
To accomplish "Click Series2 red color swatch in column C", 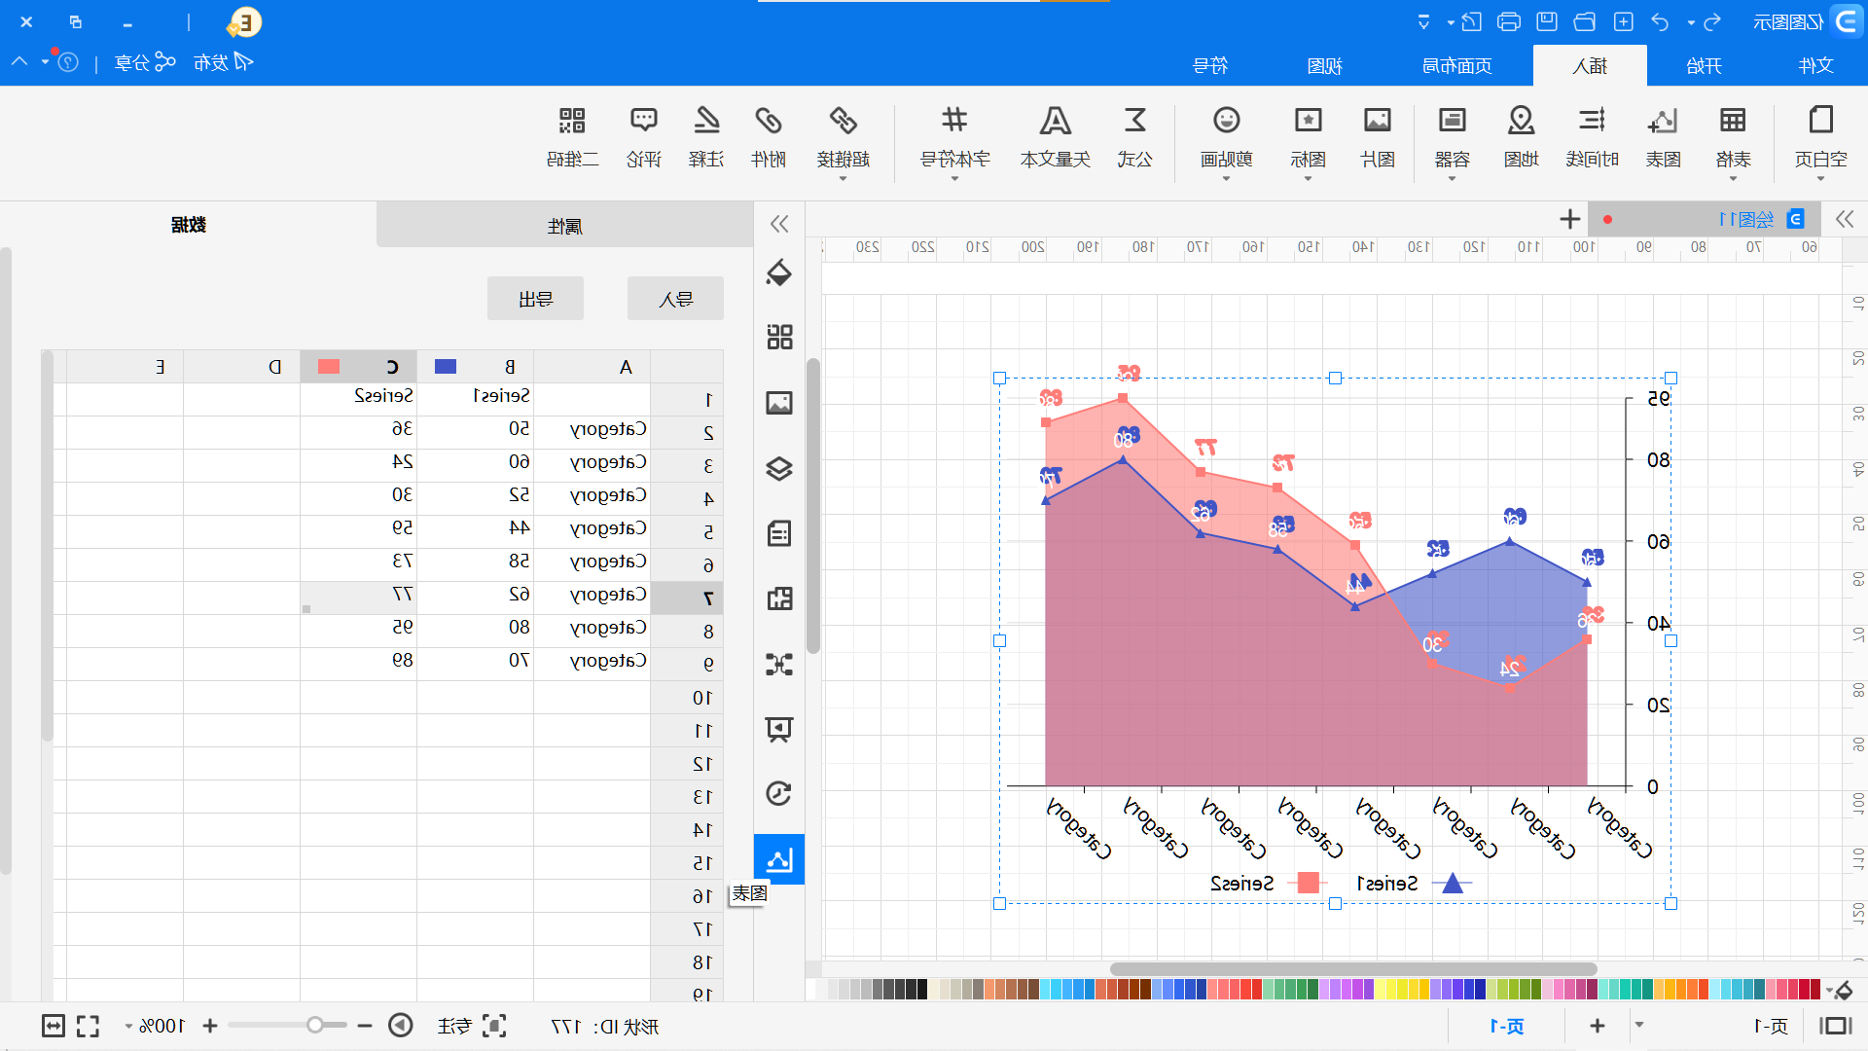I will click(x=329, y=367).
